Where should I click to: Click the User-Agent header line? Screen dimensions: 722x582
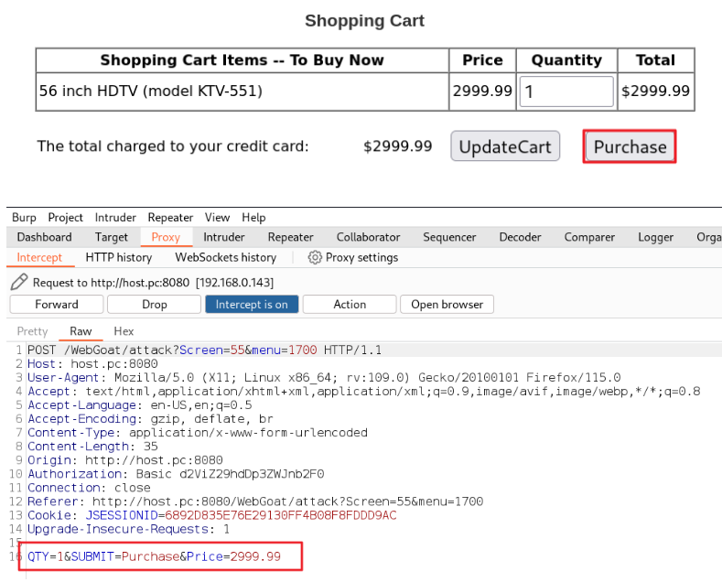point(324,378)
